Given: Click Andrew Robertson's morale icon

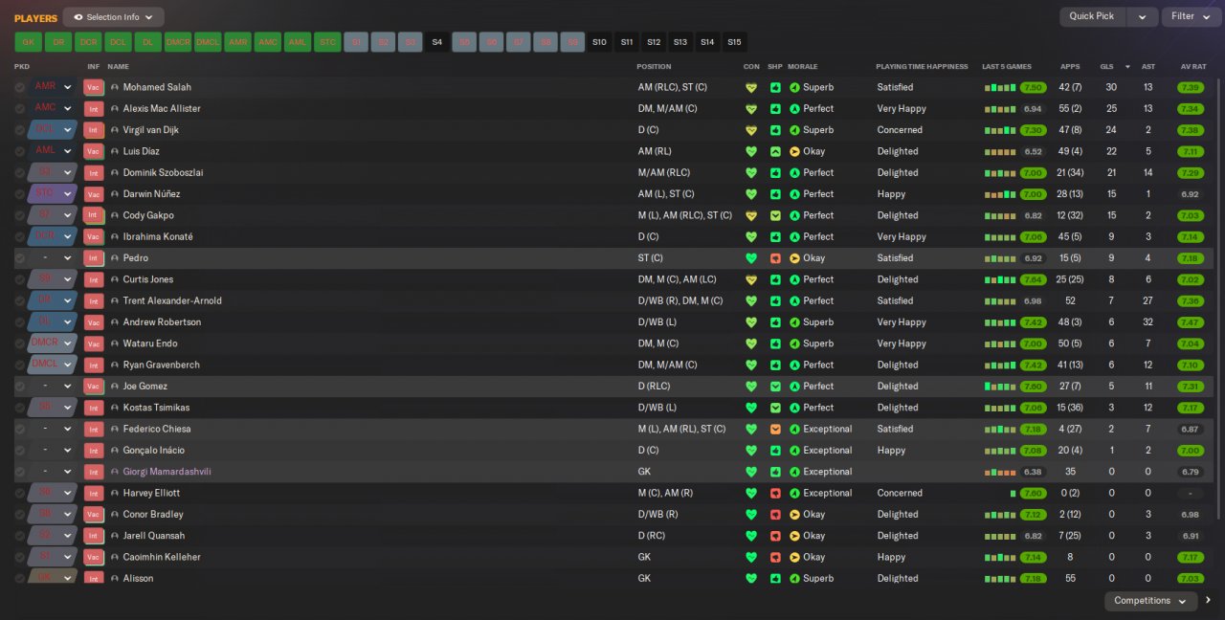Looking at the screenshot, I should (x=794, y=322).
